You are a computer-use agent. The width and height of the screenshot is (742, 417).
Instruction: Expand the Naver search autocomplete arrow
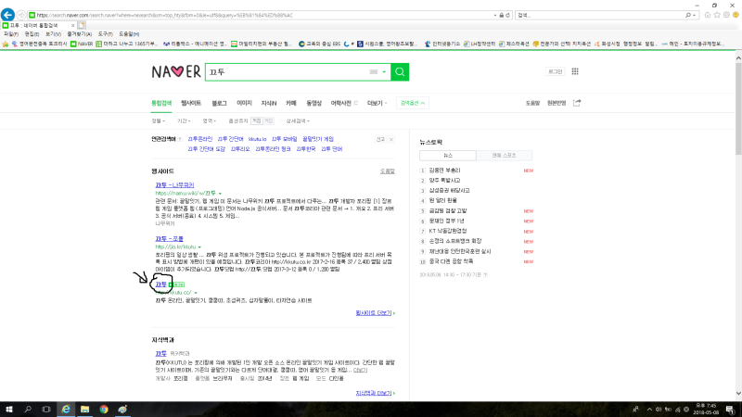[384, 72]
